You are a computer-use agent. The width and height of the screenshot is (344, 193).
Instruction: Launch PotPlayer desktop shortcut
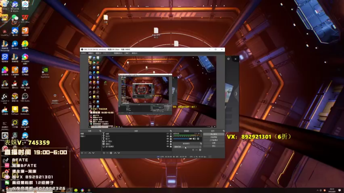(x=15, y=110)
